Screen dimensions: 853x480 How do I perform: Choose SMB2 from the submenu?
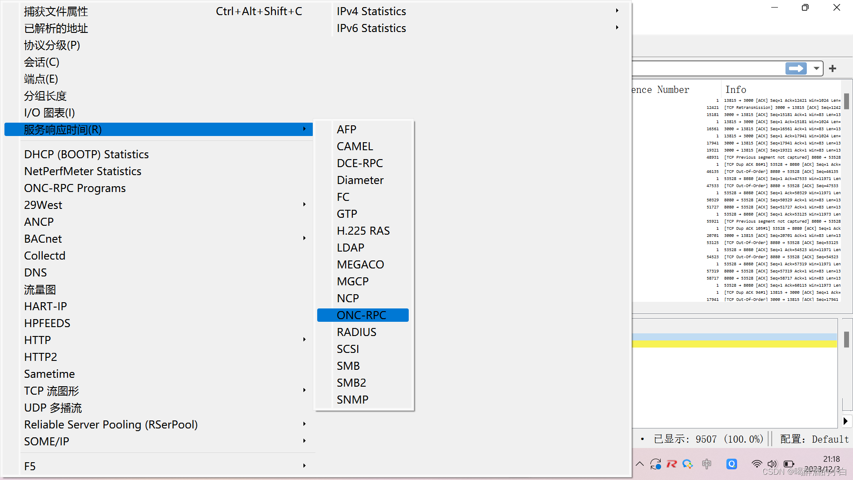(351, 383)
